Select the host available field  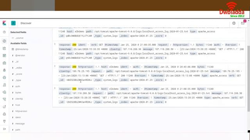[18, 105]
